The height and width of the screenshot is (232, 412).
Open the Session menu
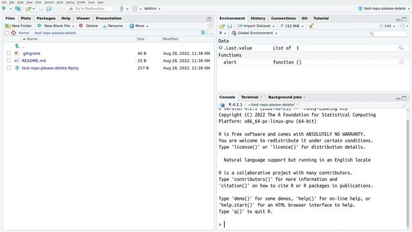(x=49, y=3)
